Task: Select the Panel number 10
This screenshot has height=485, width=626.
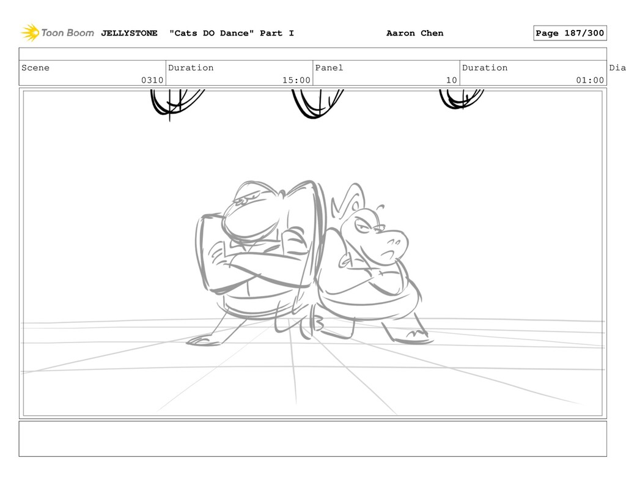Action: coord(452,80)
